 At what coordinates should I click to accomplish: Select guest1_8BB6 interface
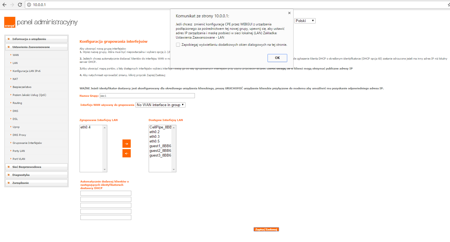(x=160, y=146)
